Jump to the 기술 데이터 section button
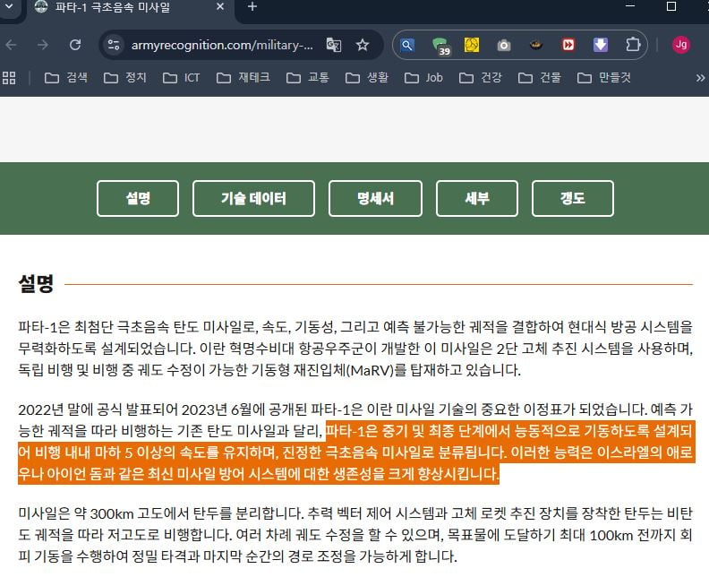The height and width of the screenshot is (586, 709). [253, 198]
